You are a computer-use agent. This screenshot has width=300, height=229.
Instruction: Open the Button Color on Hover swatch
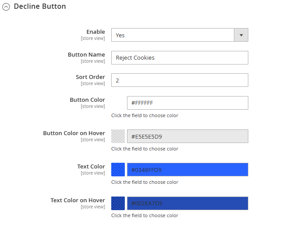pyautogui.click(x=118, y=136)
